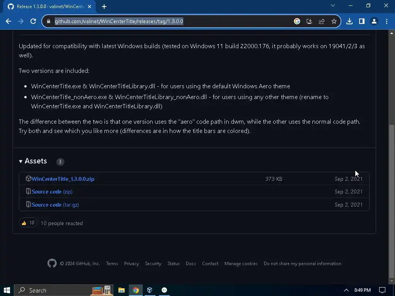This screenshot has width=395, height=296.
Task: Open the Security footer link
Action: click(153, 264)
